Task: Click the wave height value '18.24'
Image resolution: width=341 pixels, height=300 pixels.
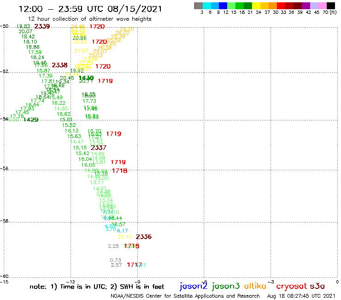Action: coord(37,58)
